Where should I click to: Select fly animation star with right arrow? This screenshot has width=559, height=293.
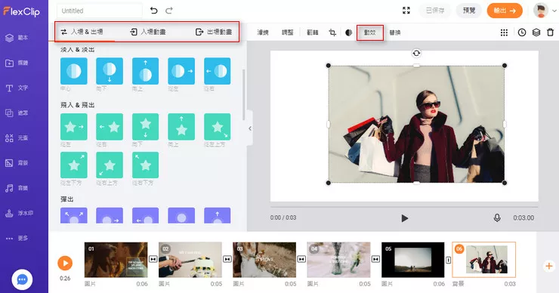[74, 127]
